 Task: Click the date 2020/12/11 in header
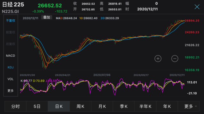point(147,9)
